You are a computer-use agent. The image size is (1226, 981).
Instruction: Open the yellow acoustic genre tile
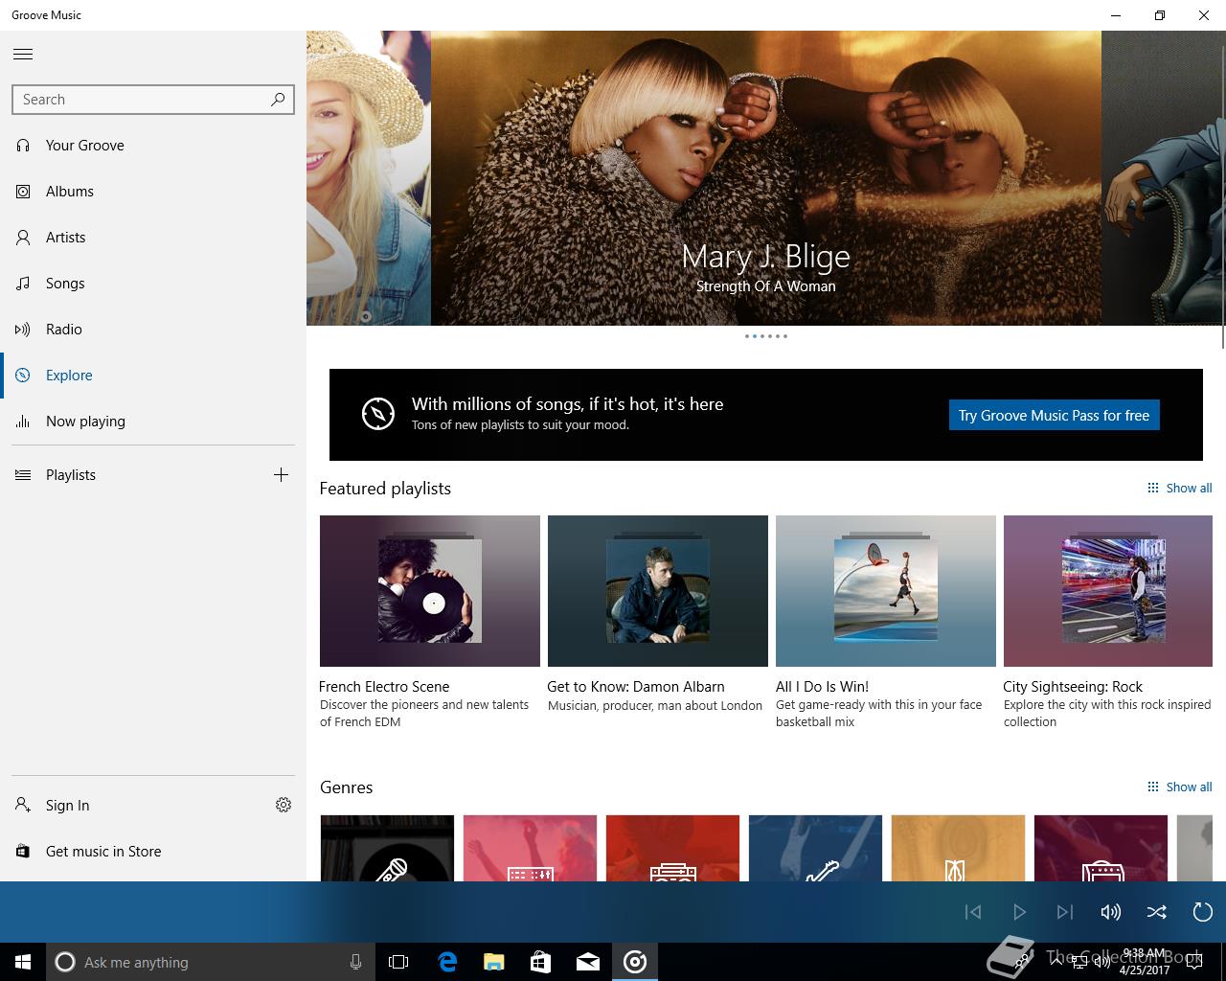pos(958,848)
